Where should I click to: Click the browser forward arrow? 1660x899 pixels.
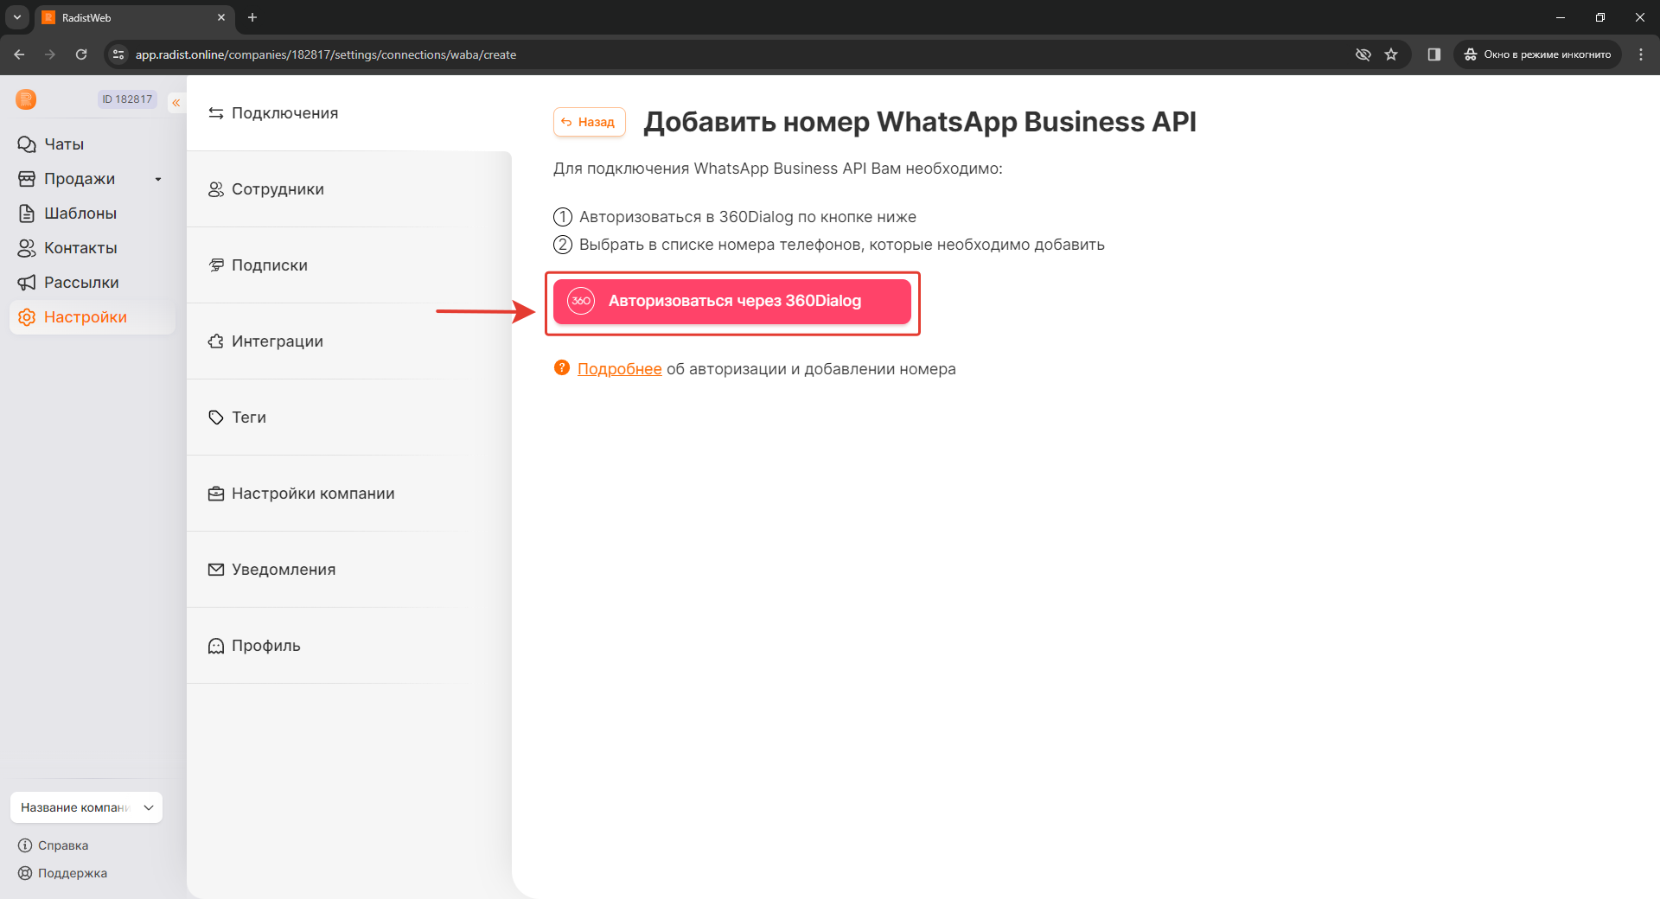tap(50, 54)
